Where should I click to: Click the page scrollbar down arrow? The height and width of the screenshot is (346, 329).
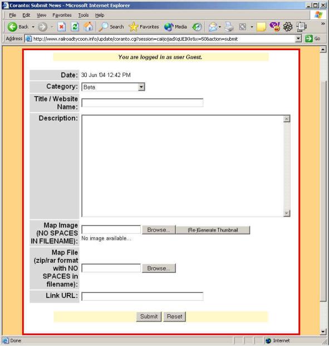pyautogui.click(x=323, y=331)
